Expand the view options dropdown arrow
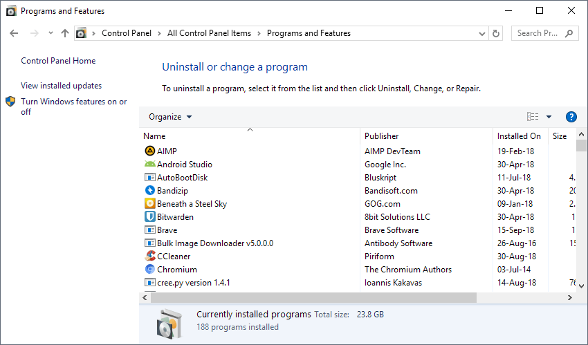This screenshot has width=588, height=345. [549, 117]
